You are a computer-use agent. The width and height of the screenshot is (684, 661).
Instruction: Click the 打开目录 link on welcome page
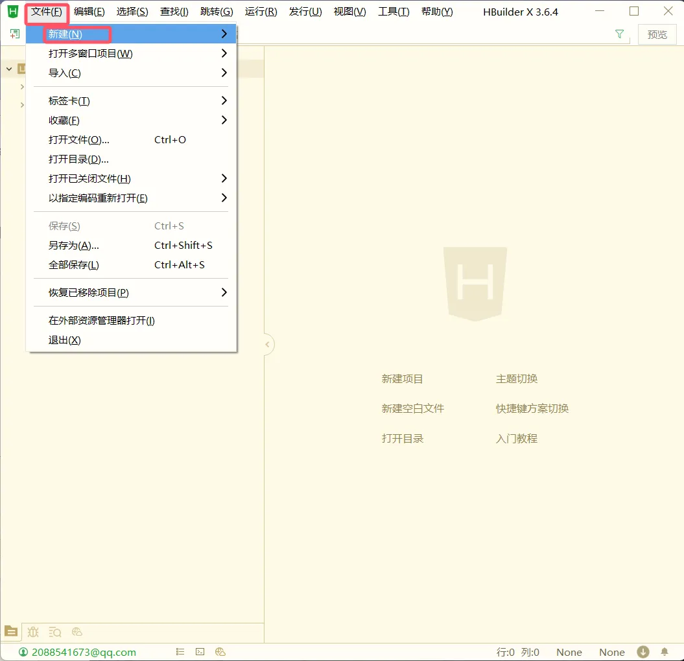pyautogui.click(x=402, y=439)
